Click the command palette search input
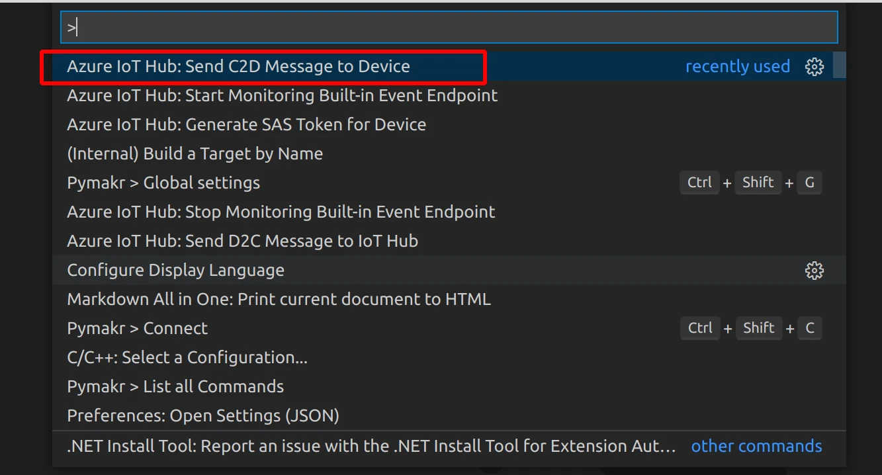Image resolution: width=882 pixels, height=475 pixels. point(449,27)
